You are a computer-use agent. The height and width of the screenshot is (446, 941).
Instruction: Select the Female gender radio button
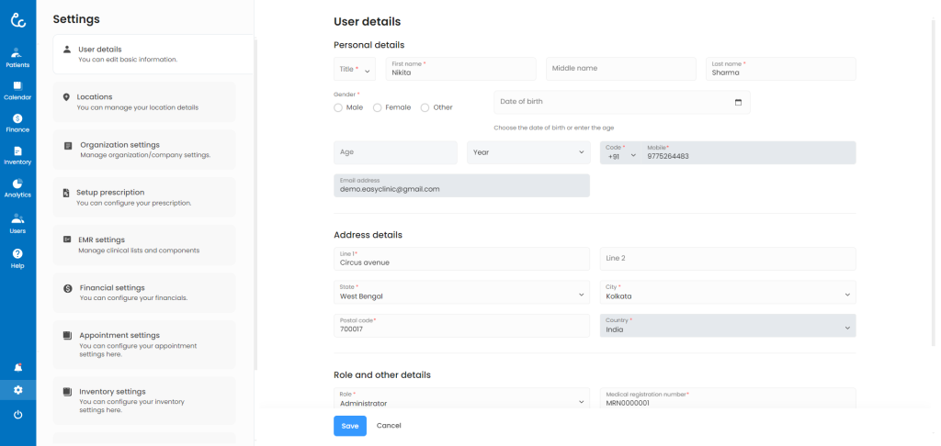point(377,107)
